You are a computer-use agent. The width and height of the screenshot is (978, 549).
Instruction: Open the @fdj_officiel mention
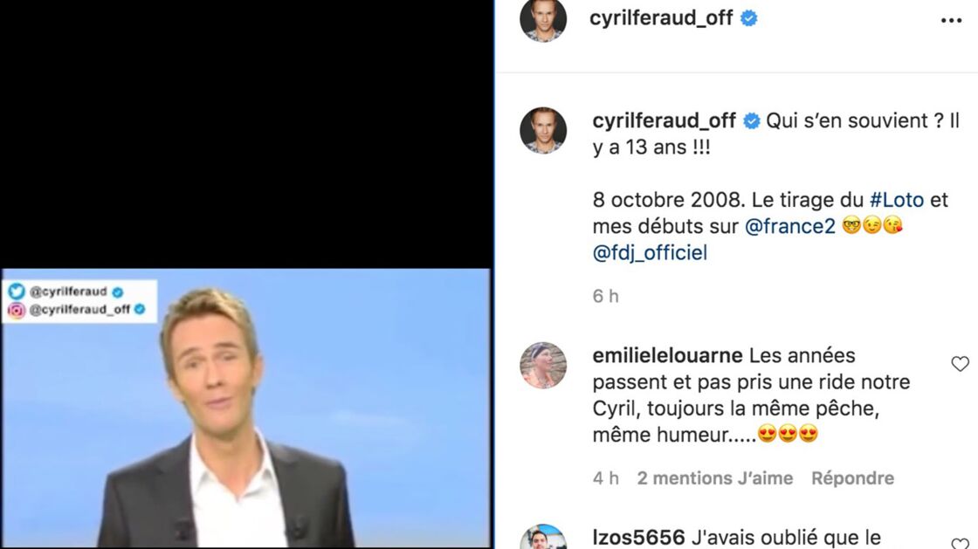(x=650, y=253)
